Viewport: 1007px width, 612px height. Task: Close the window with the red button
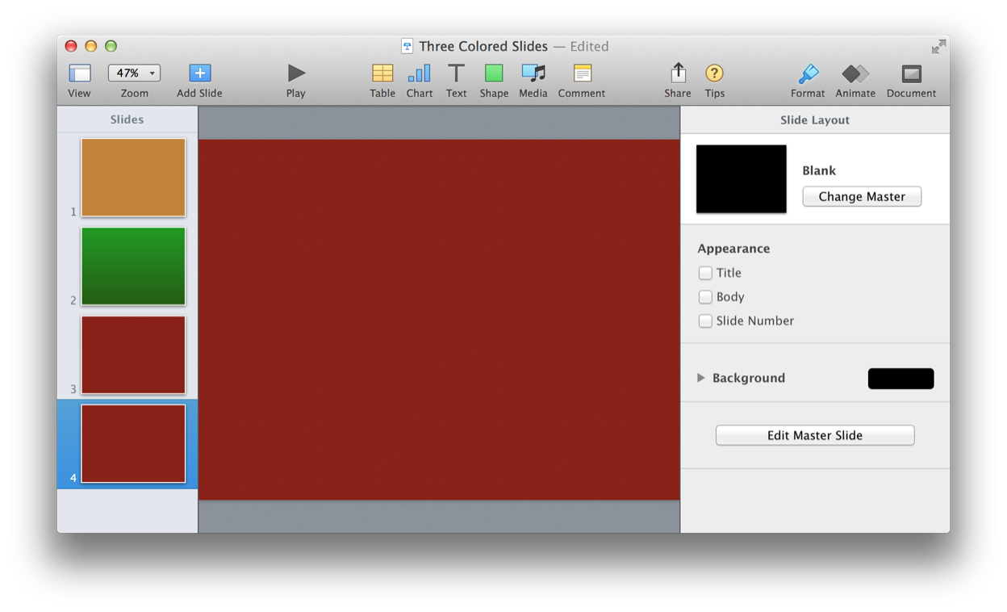71,46
